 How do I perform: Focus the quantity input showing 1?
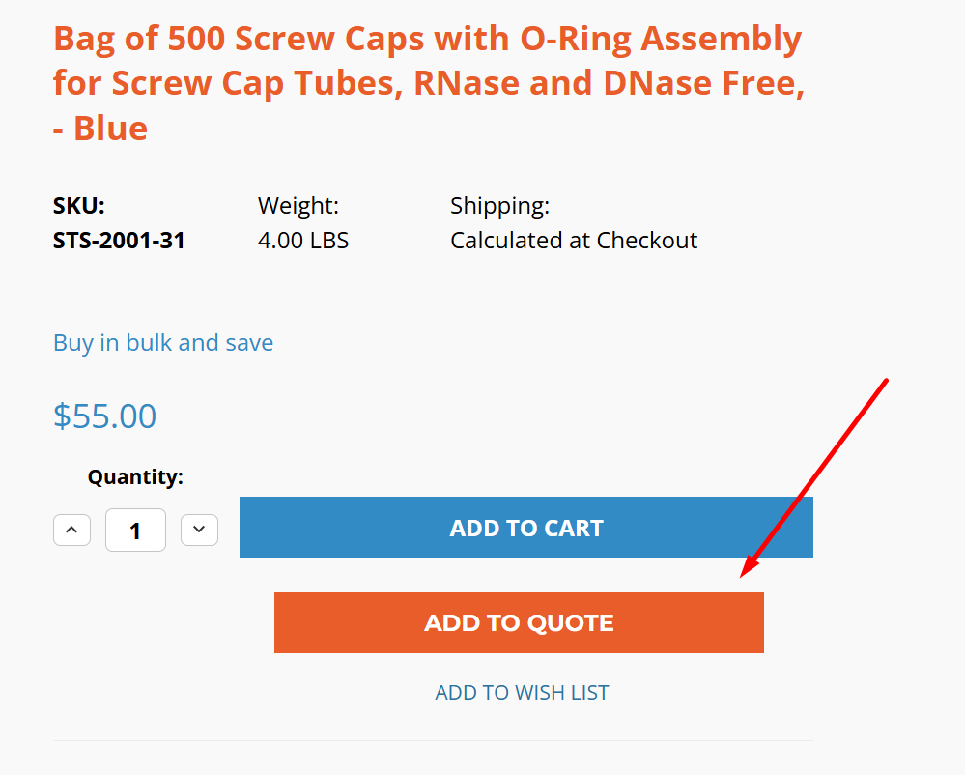tap(135, 530)
